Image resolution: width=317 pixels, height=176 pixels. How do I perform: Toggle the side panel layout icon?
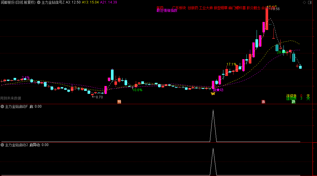[x=310, y=2]
